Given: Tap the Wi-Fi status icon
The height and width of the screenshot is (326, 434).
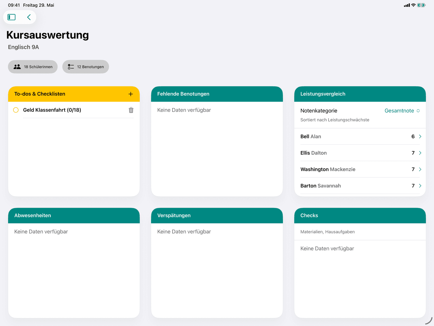Looking at the screenshot, I should click(413, 5).
